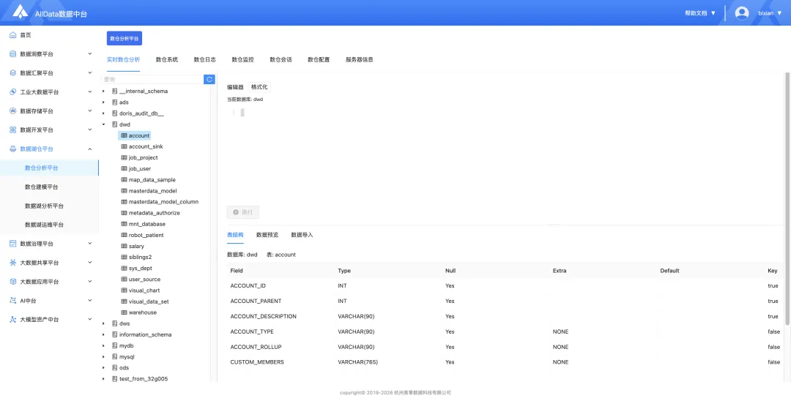Open the 数据导入 tab
This screenshot has width=791, height=401.
pos(302,235)
